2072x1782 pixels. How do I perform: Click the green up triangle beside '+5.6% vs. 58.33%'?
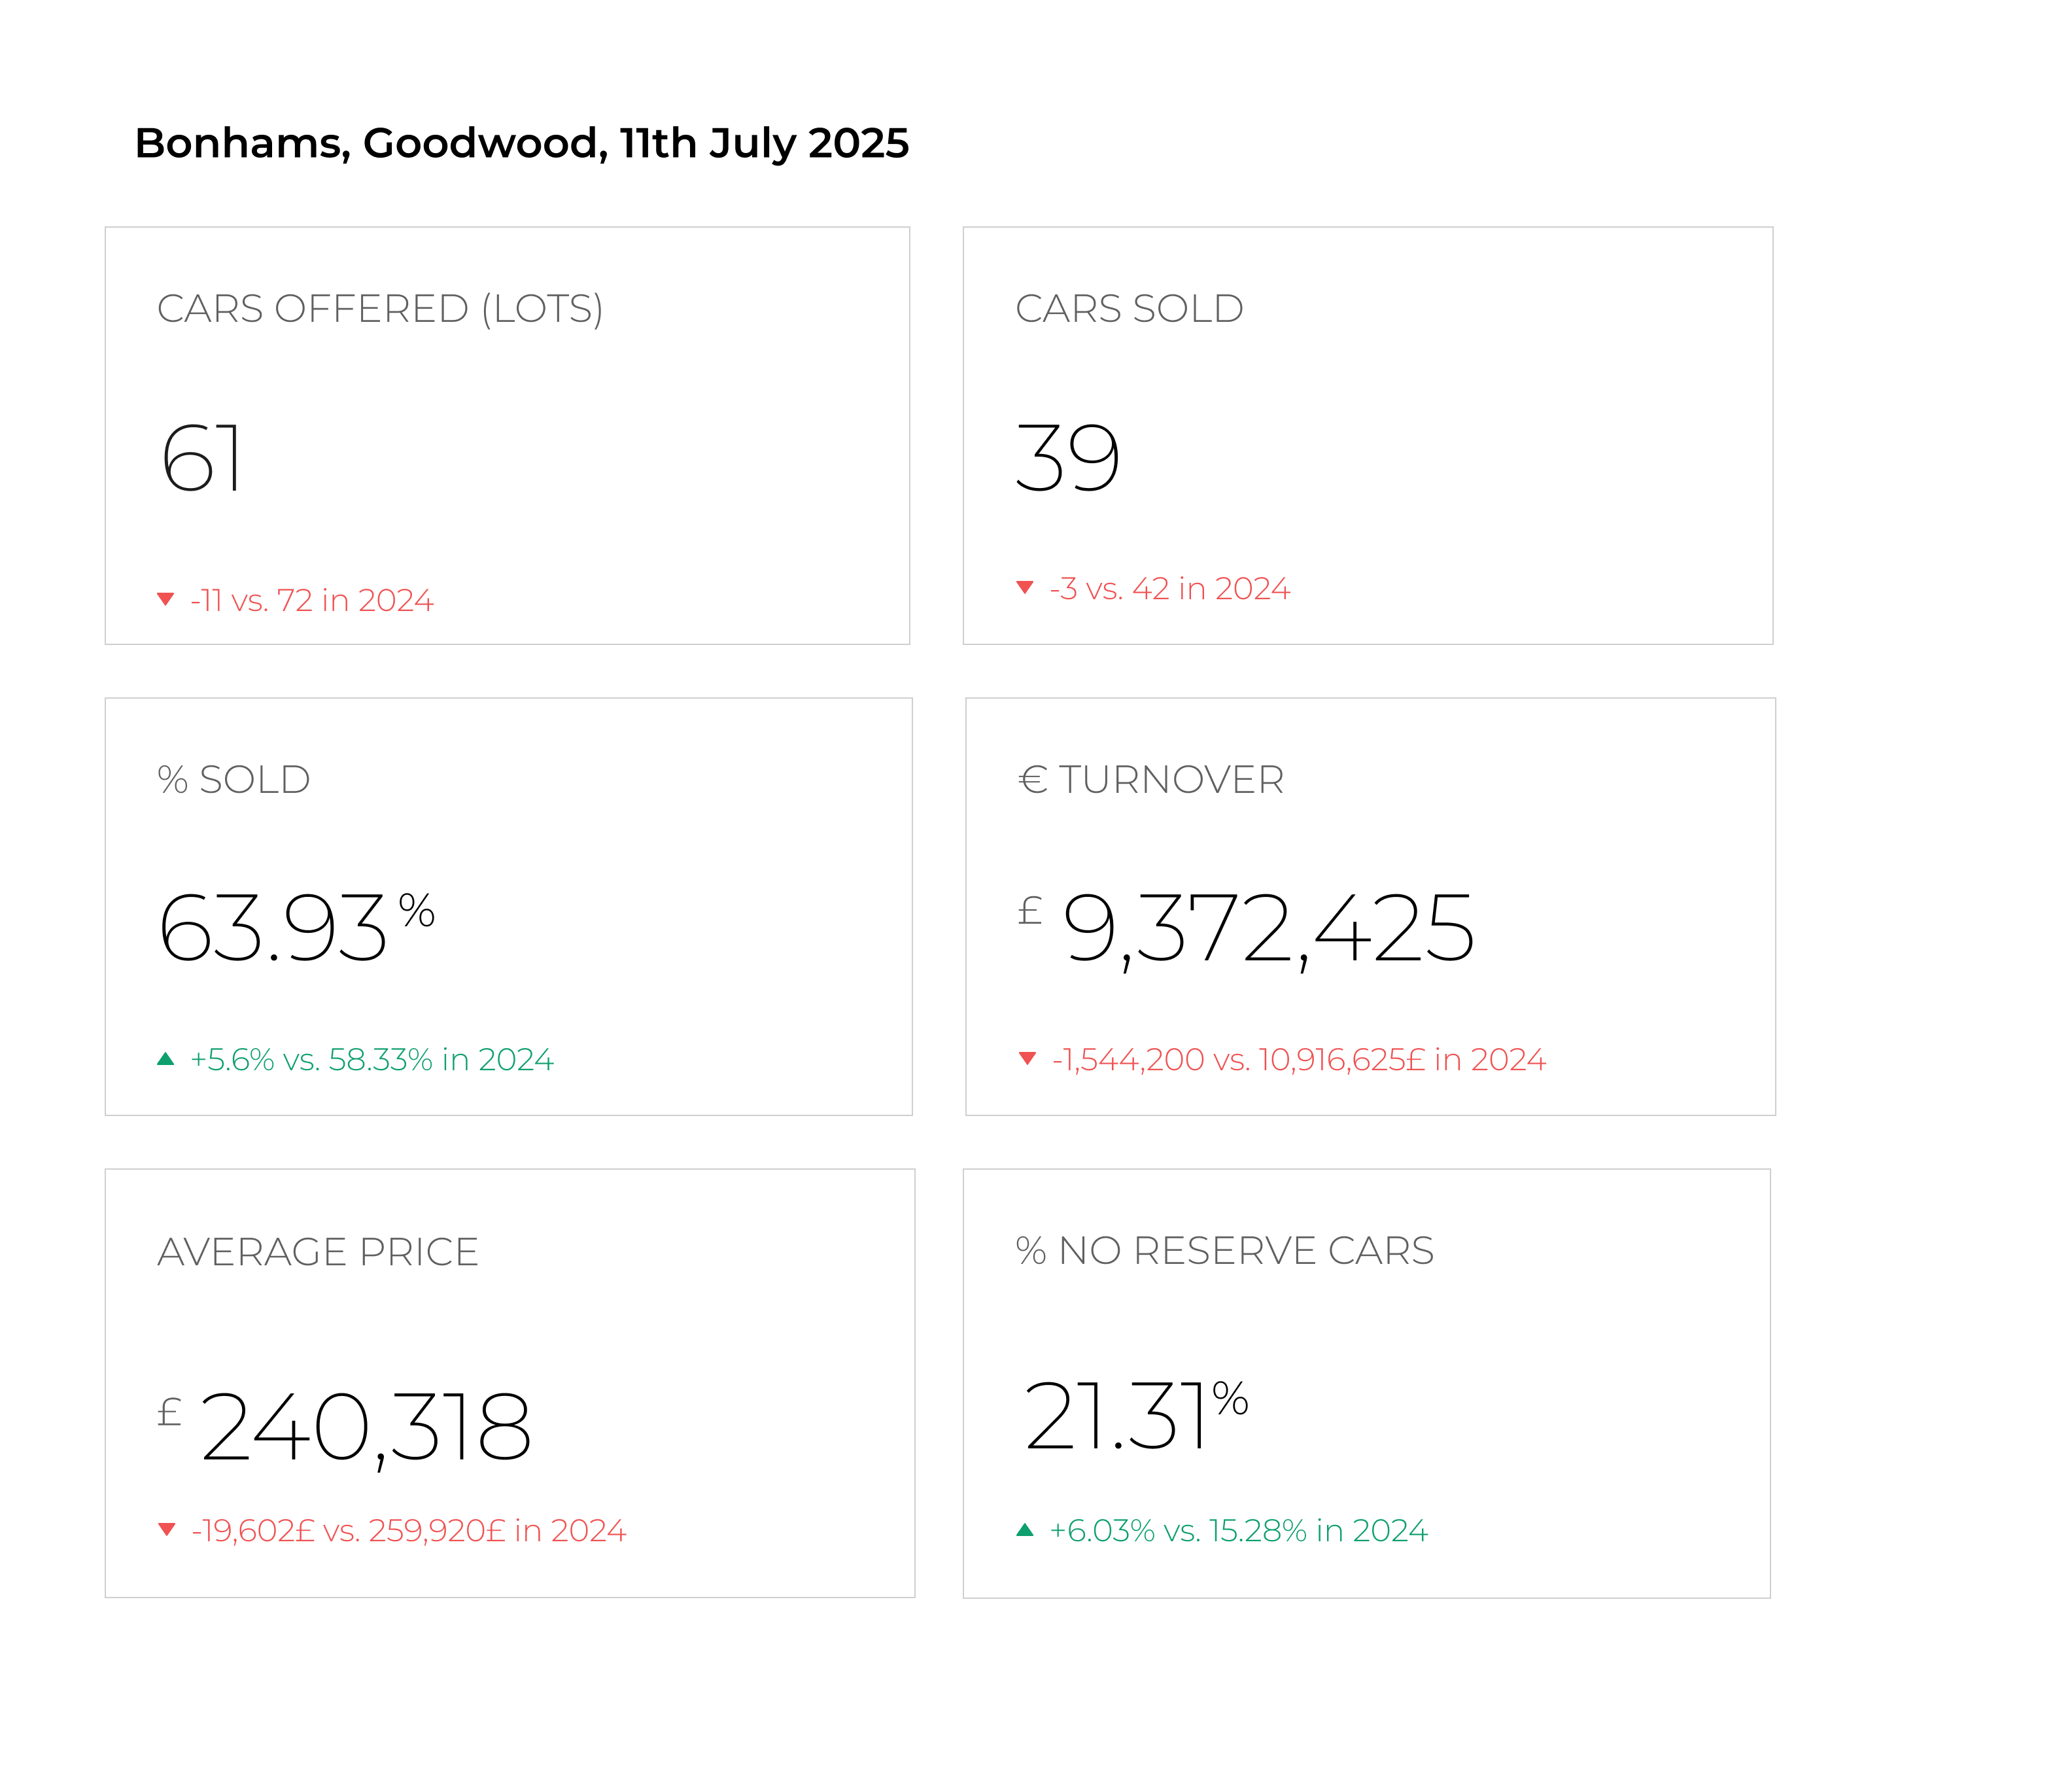(166, 1058)
